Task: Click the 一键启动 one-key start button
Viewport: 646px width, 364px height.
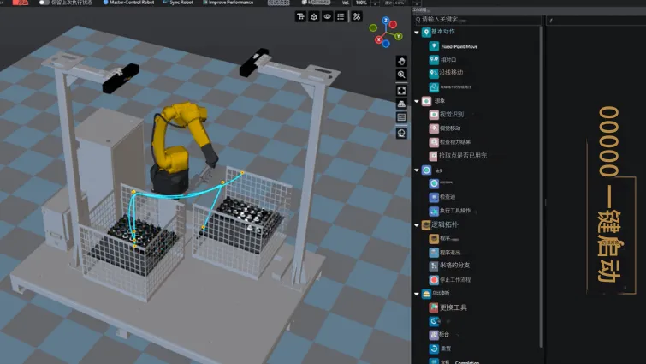Action: pos(610,235)
